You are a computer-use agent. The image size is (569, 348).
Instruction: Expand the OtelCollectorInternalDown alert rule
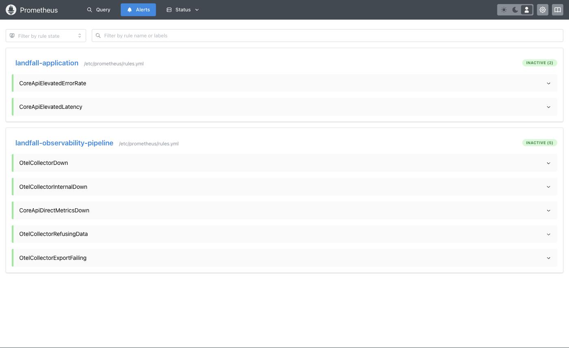(x=284, y=187)
